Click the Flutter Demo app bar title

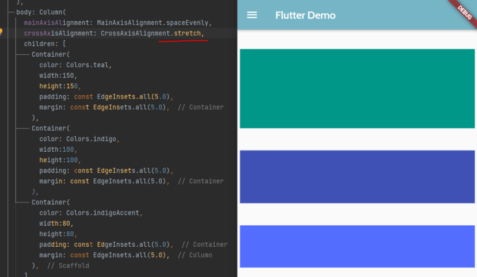pyautogui.click(x=305, y=15)
